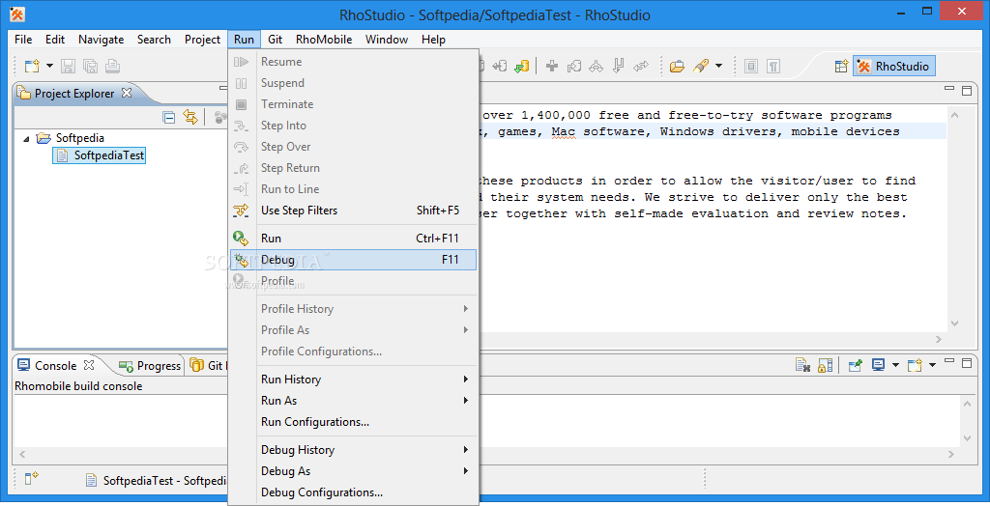Open the Window menu

[387, 40]
